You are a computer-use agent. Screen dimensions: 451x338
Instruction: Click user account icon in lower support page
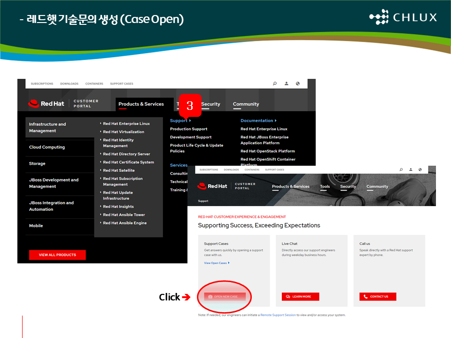411,169
